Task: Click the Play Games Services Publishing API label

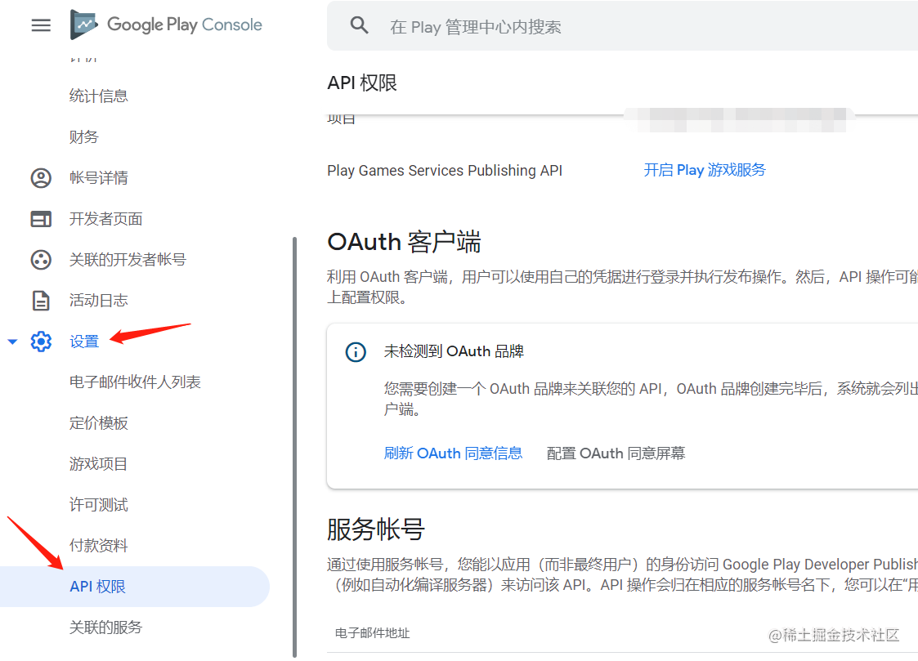Action: 445,171
